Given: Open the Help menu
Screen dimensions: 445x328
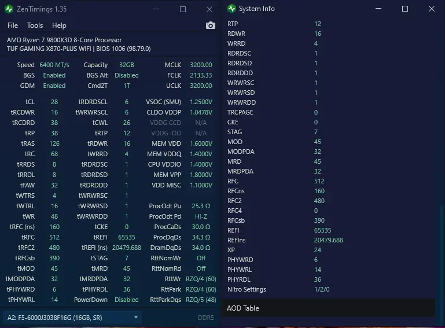Looking at the screenshot, I should (x=59, y=25).
